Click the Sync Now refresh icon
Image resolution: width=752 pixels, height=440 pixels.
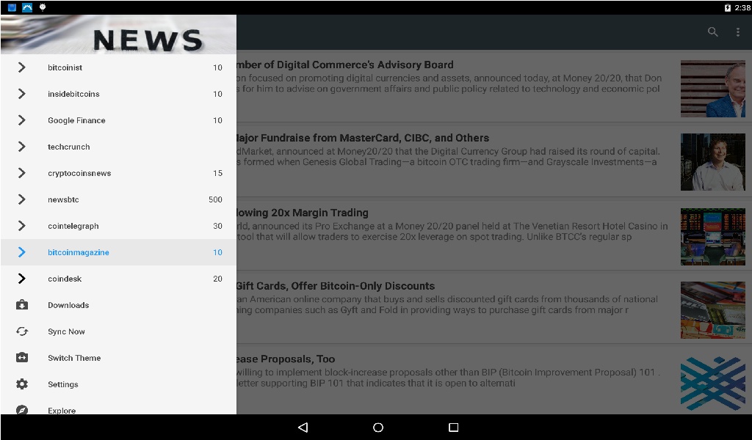click(22, 331)
